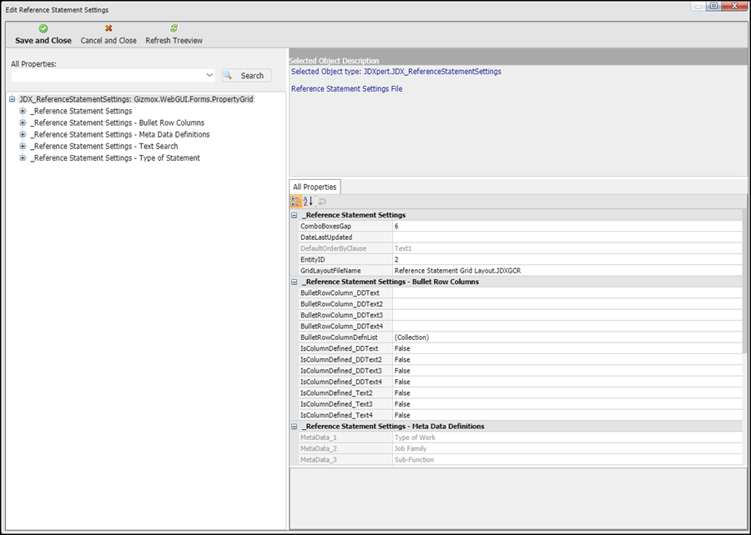
Task: Open the All Properties dropdown list
Action: pos(209,76)
